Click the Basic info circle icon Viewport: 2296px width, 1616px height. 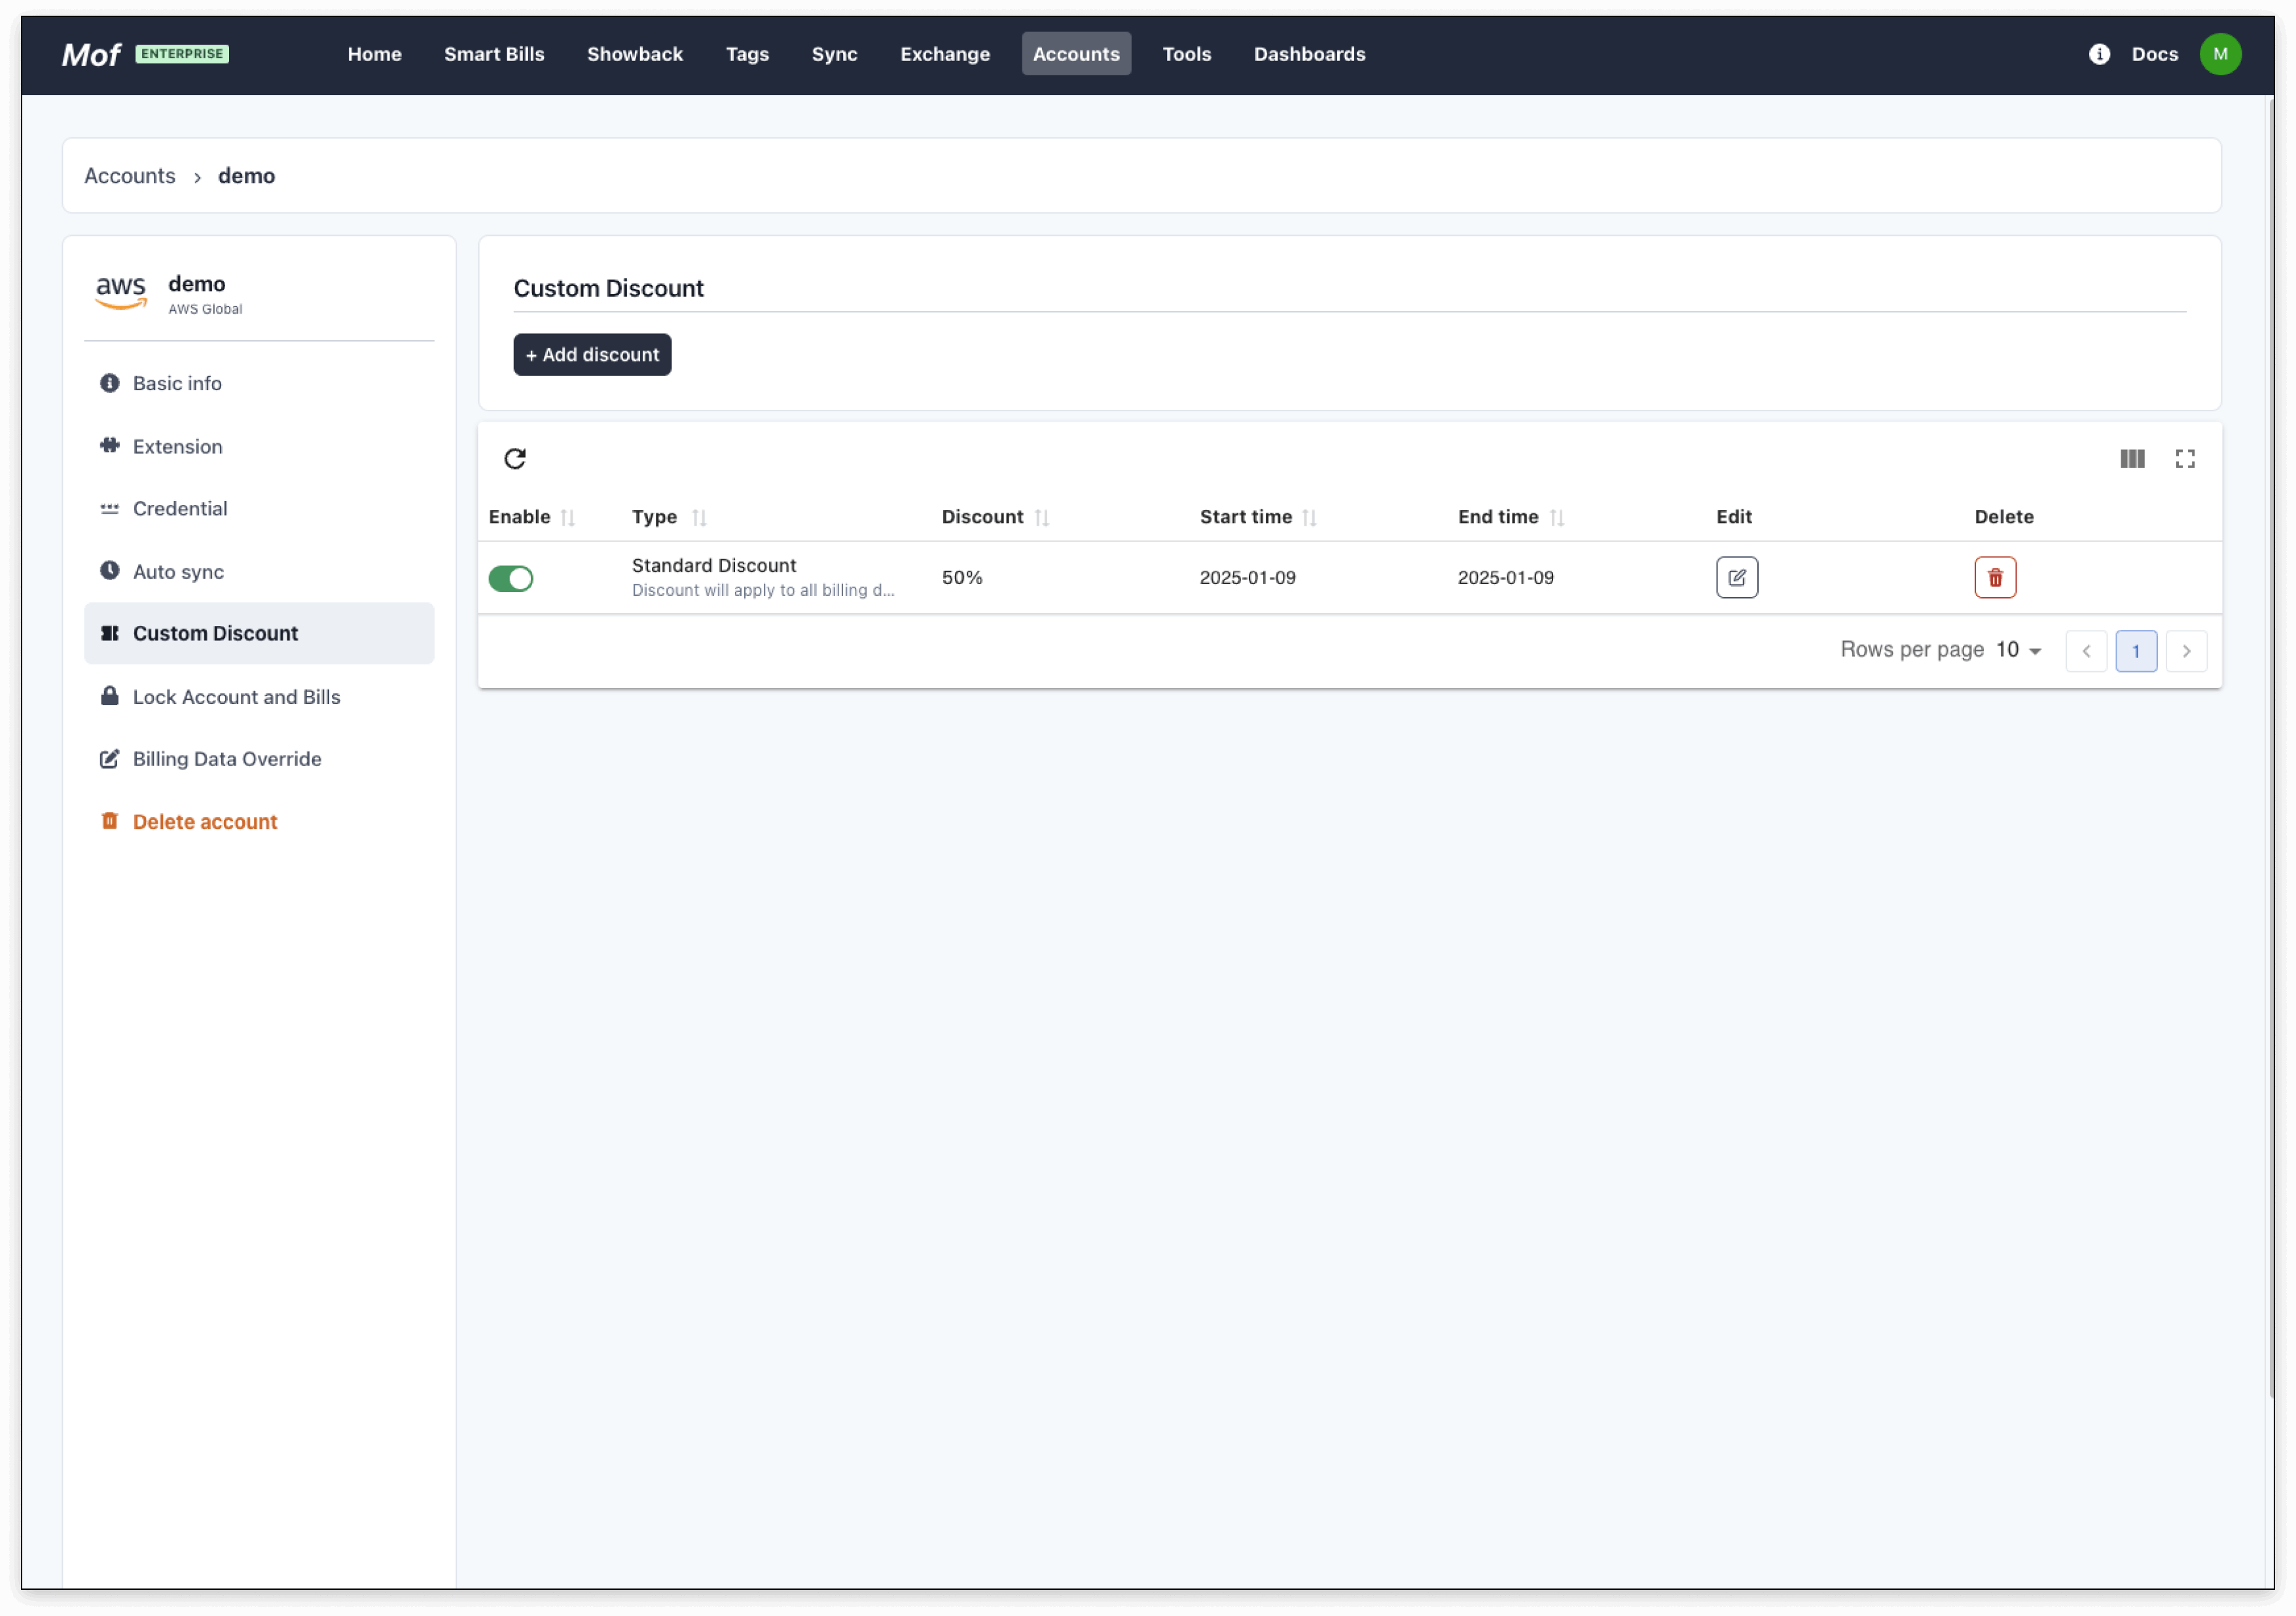[x=110, y=383]
